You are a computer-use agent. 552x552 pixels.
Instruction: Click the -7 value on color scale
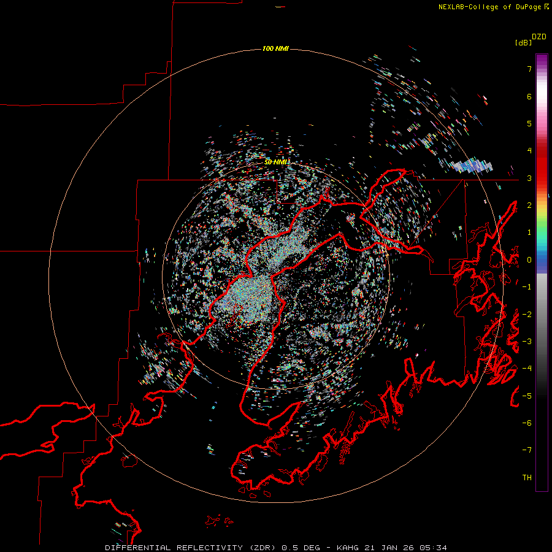[527, 450]
